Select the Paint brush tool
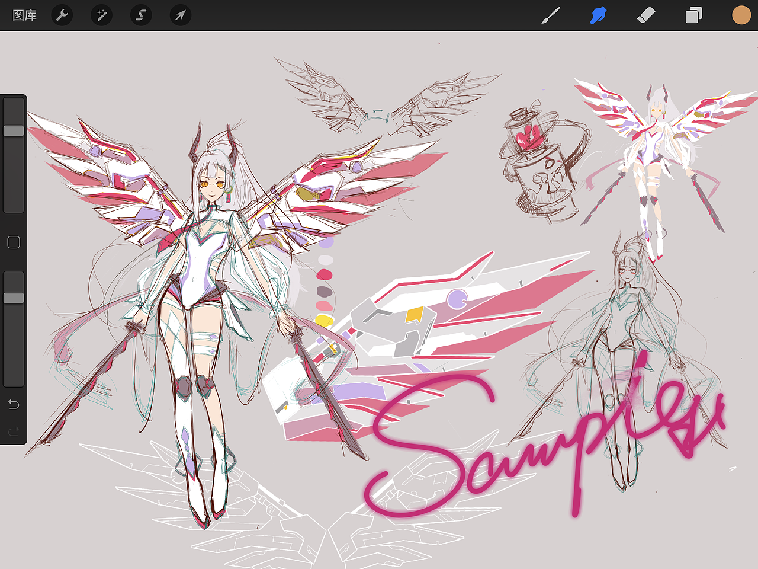The height and width of the screenshot is (569, 758). pyautogui.click(x=551, y=15)
